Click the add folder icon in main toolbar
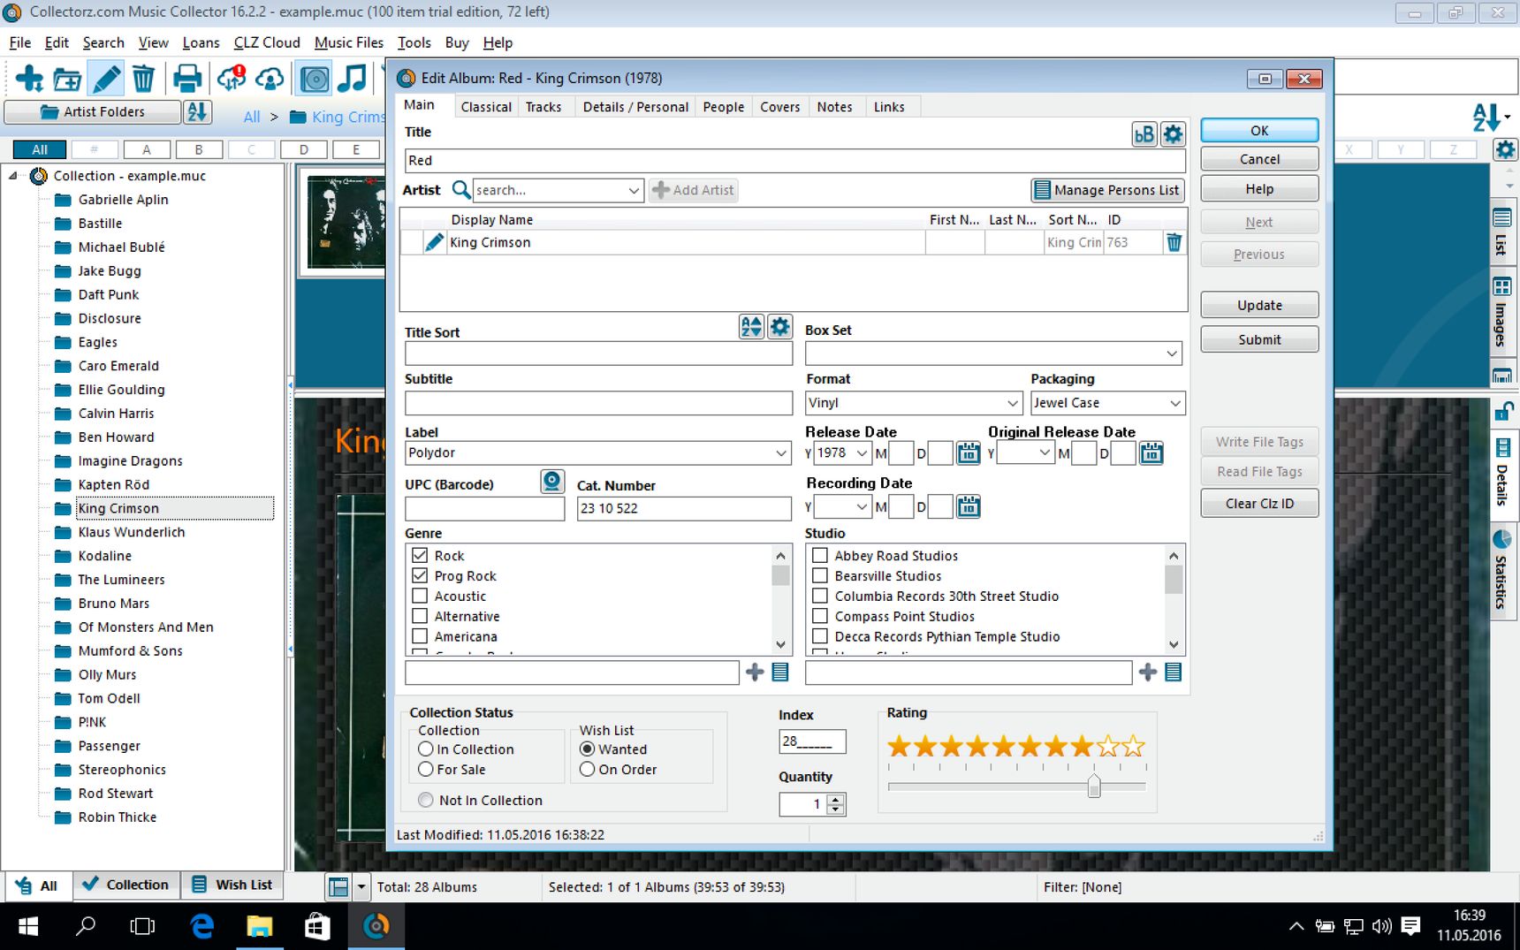This screenshot has height=950, width=1520. click(67, 79)
